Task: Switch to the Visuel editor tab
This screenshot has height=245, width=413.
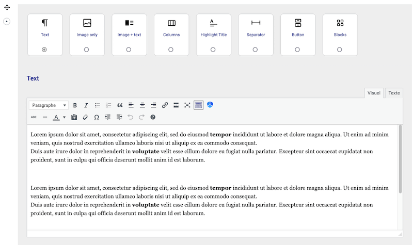Action: pos(374,93)
